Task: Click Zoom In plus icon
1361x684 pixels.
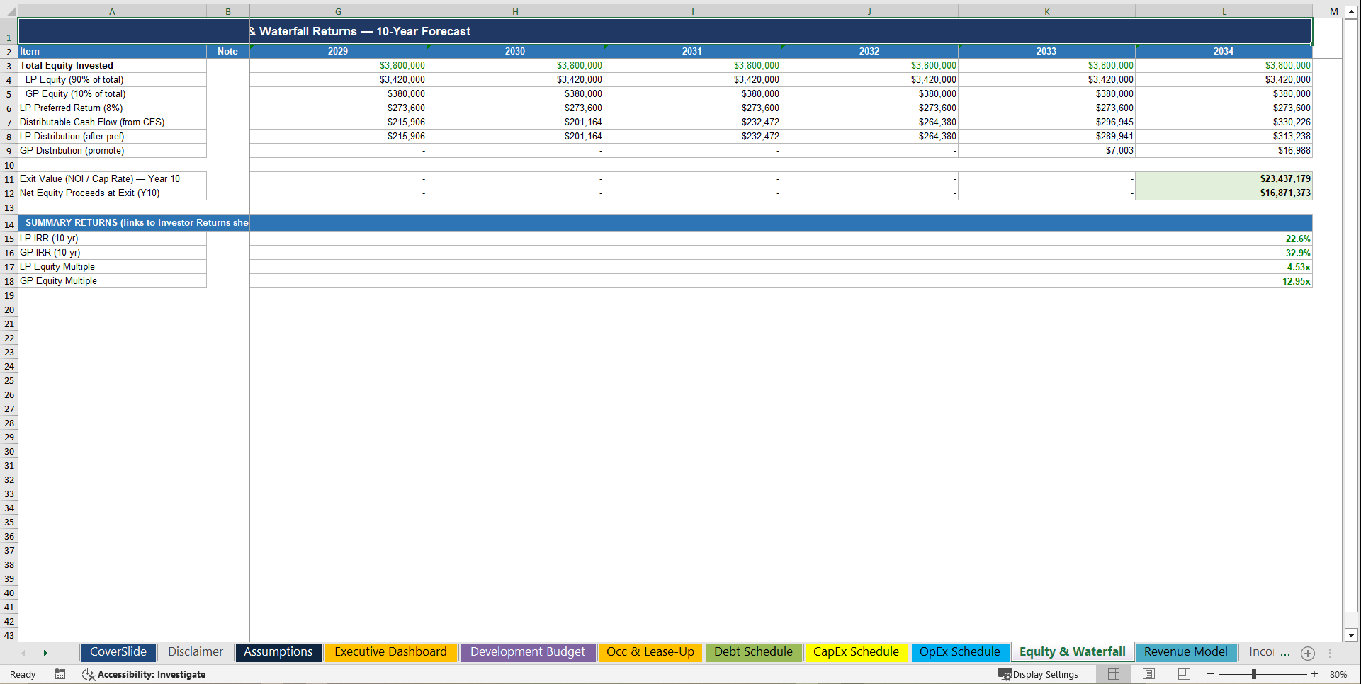Action: pyautogui.click(x=1314, y=674)
